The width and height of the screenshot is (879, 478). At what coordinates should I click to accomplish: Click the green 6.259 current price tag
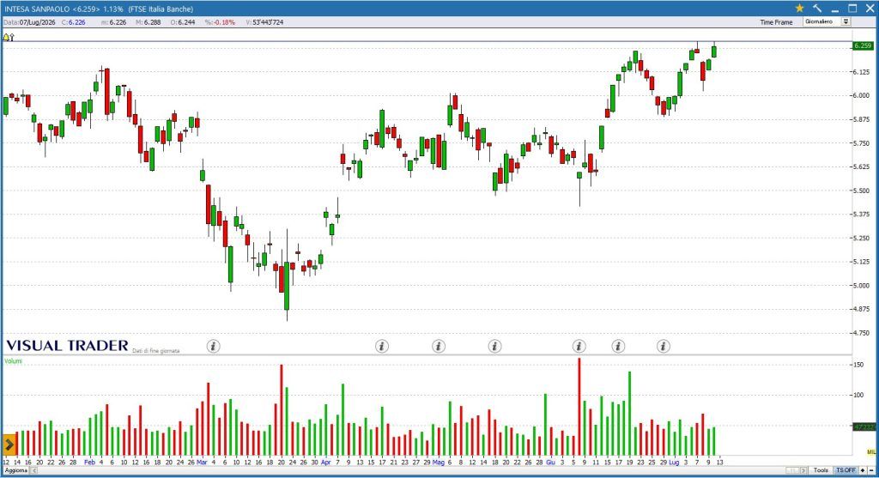pyautogui.click(x=862, y=46)
